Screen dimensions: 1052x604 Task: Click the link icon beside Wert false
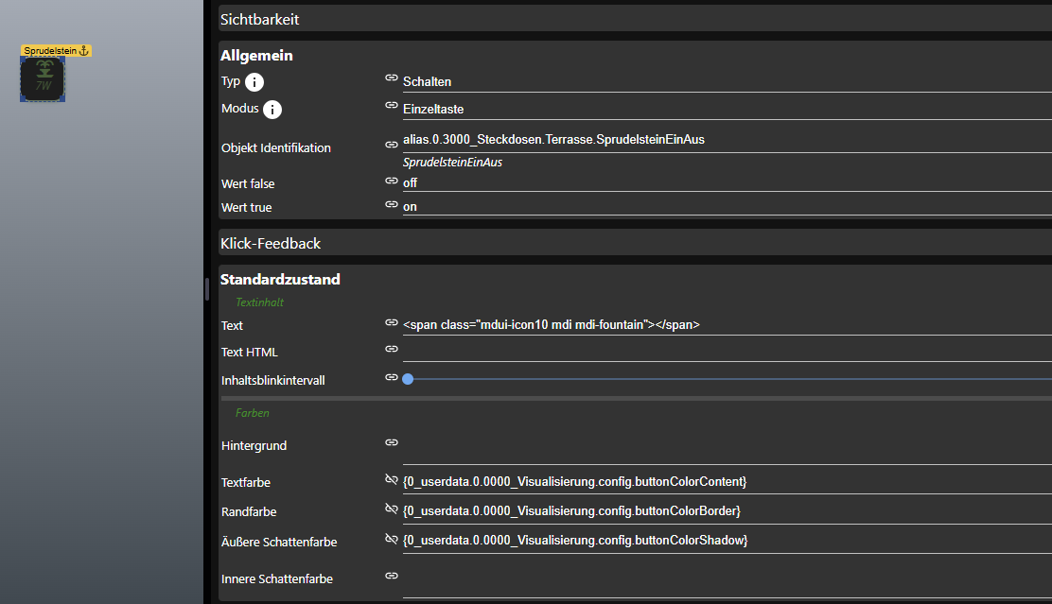point(392,181)
